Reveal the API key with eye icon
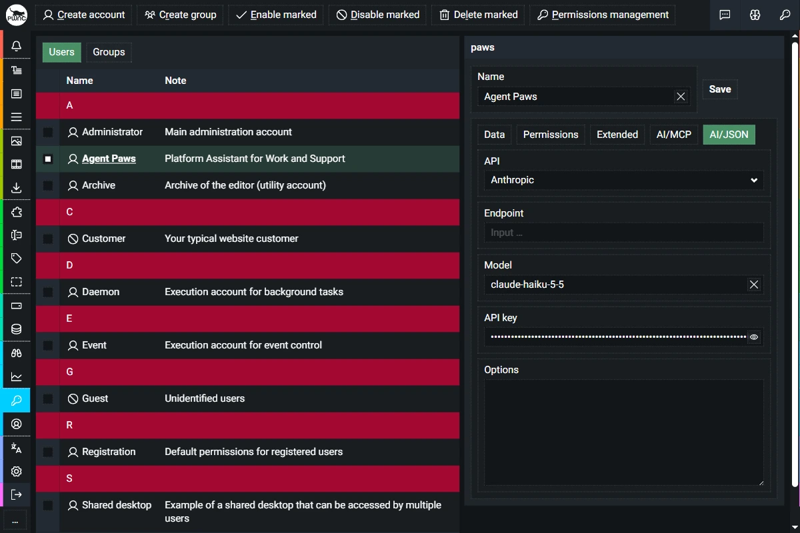The height and width of the screenshot is (533, 800). 754,337
